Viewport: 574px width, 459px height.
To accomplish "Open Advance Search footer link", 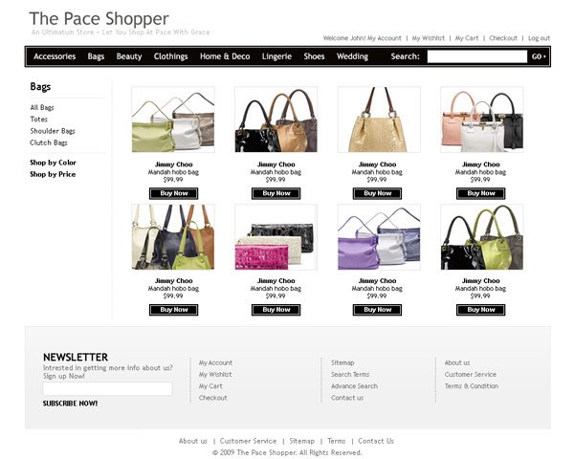I will point(354,386).
